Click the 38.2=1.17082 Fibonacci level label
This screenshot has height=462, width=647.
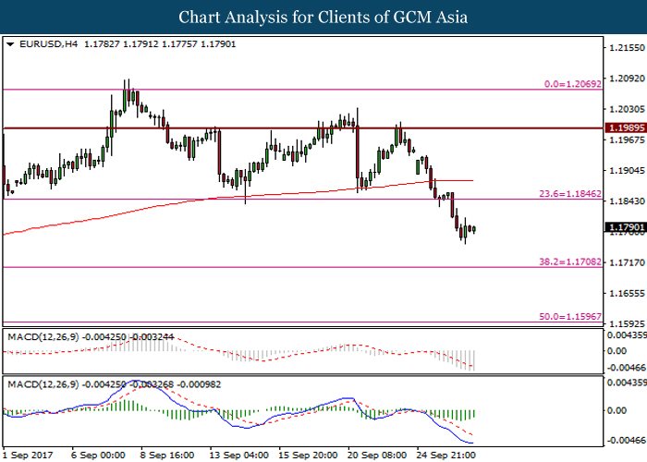coord(568,261)
